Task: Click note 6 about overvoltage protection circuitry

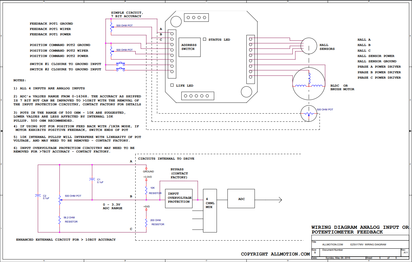Action: [x=74, y=150]
